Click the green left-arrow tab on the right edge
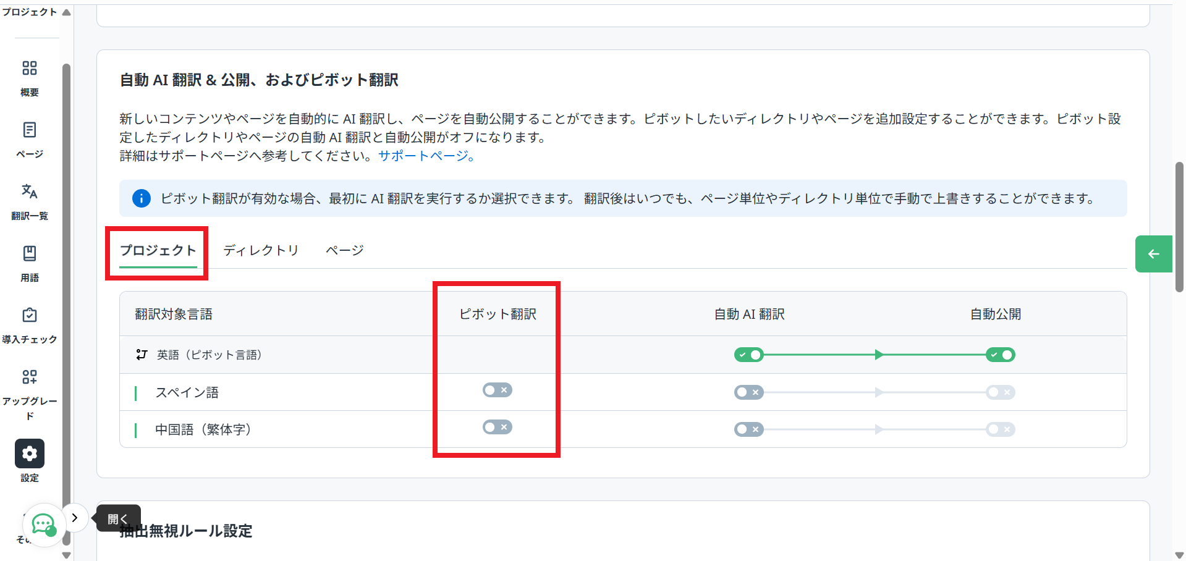 1153,253
